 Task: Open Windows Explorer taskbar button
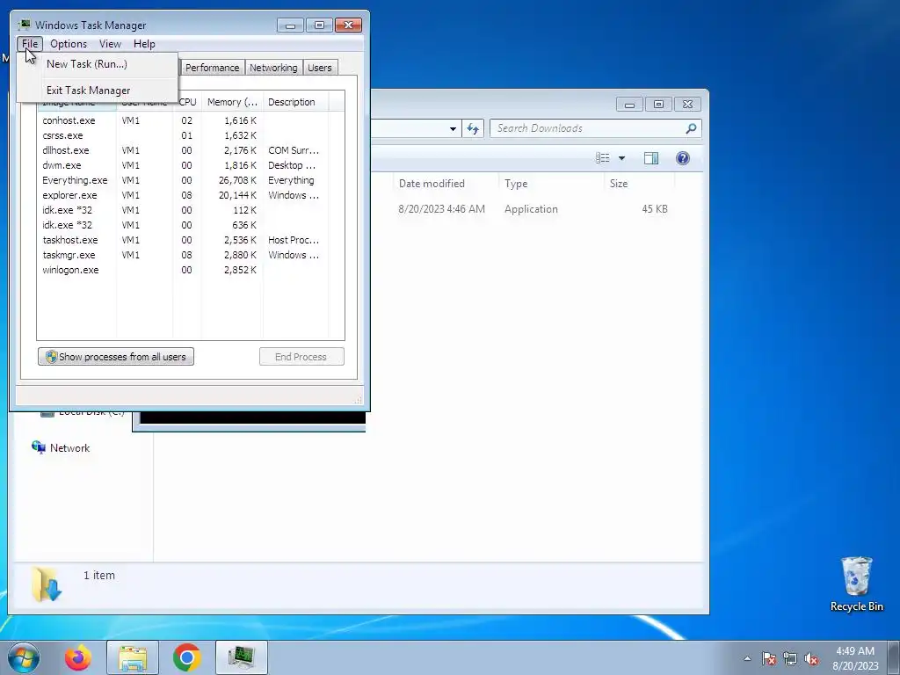133,657
